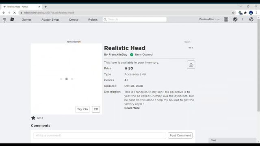260x146 pixels.
Task: Click the site lock icon
Action: click(21, 13)
